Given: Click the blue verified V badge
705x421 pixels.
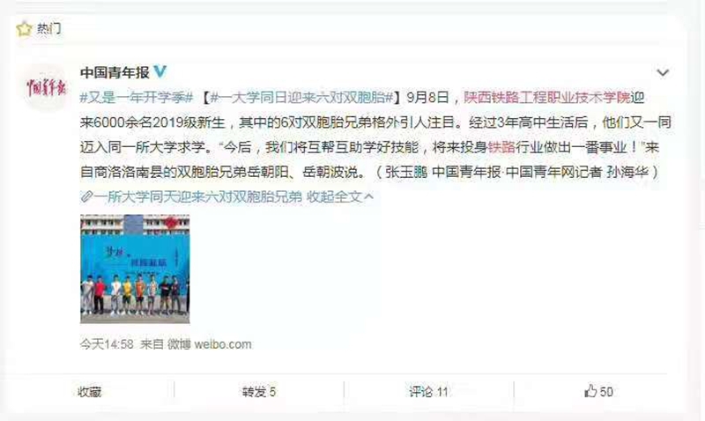Looking at the screenshot, I should (160, 71).
